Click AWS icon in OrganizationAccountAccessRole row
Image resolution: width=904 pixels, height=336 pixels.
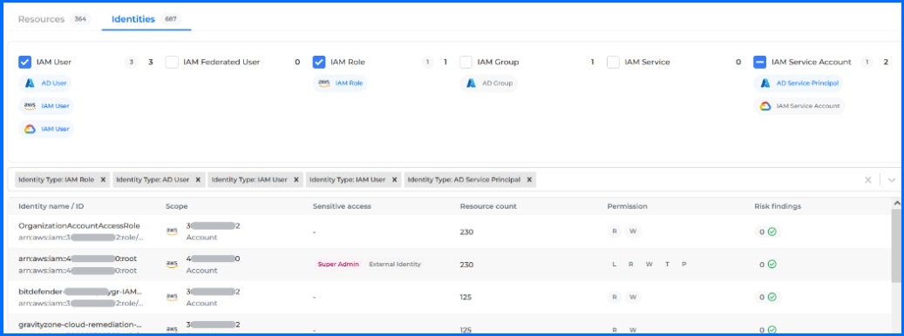(172, 232)
